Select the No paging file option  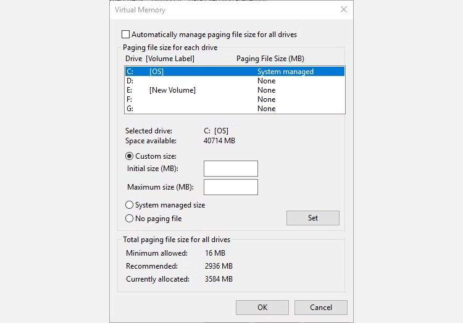pos(130,219)
